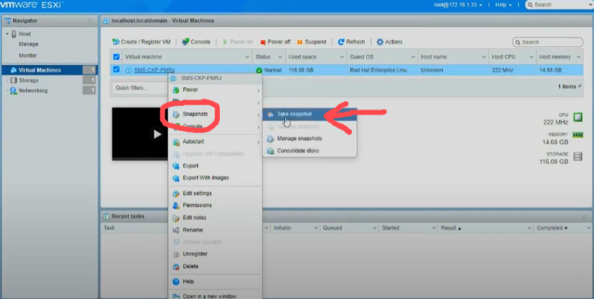
Task: Click the MEMORY icon in summary
Action: pos(577,135)
